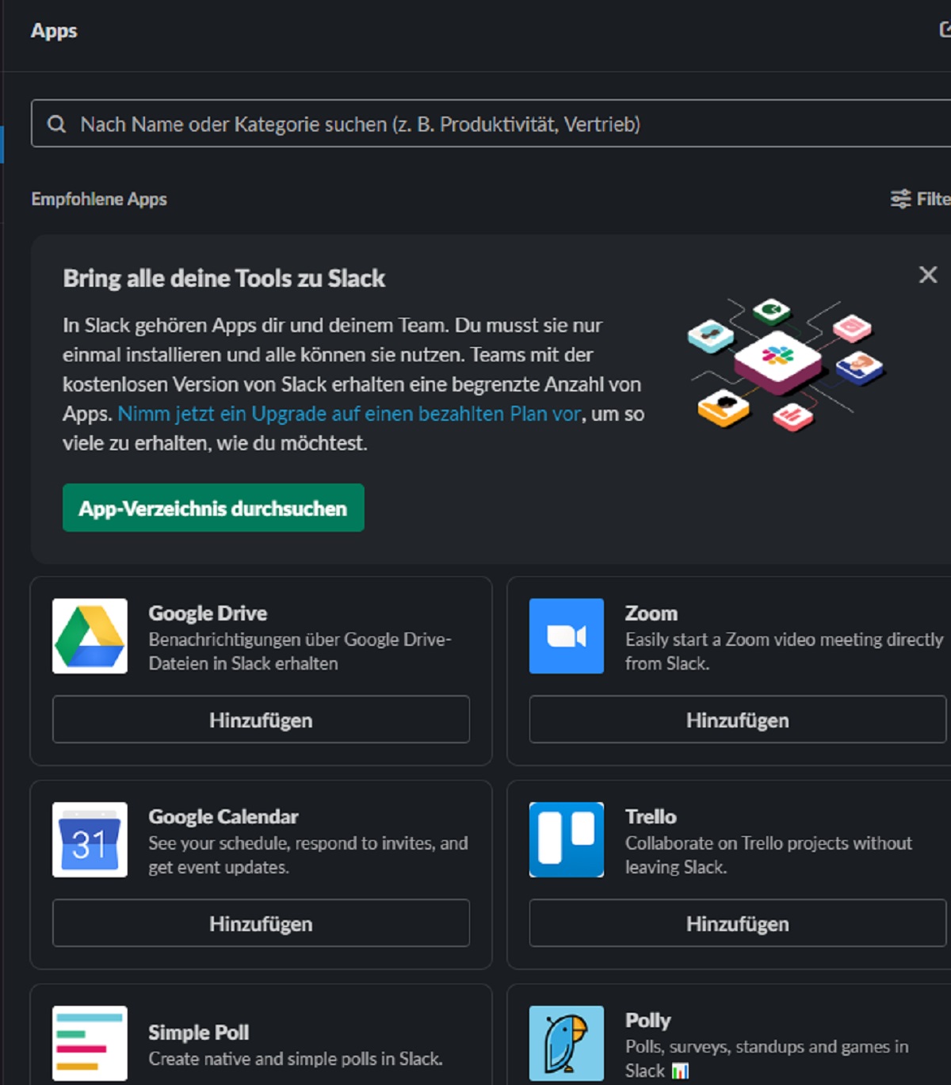951x1085 pixels.
Task: Click the Polly title
Action: click(x=648, y=1021)
